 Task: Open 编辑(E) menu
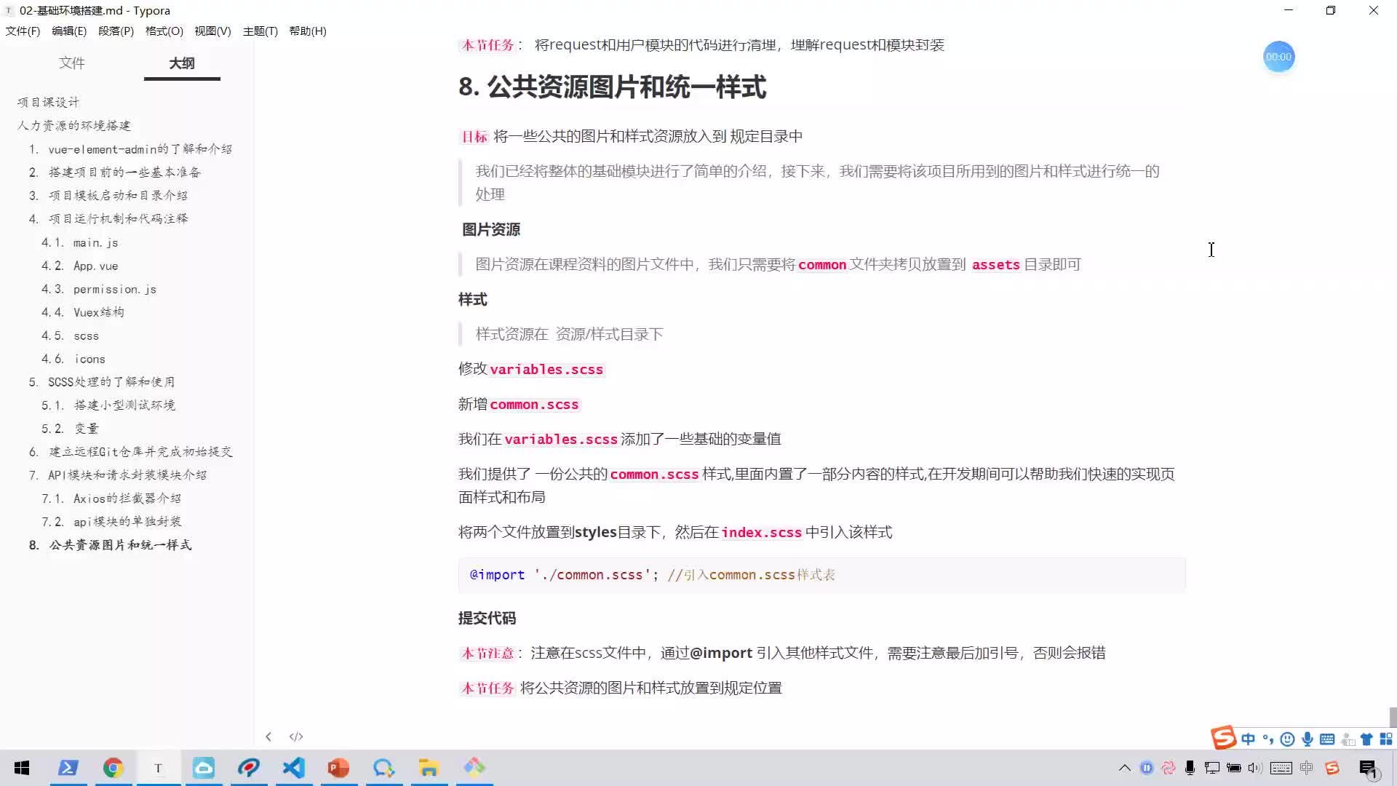pyautogui.click(x=69, y=31)
